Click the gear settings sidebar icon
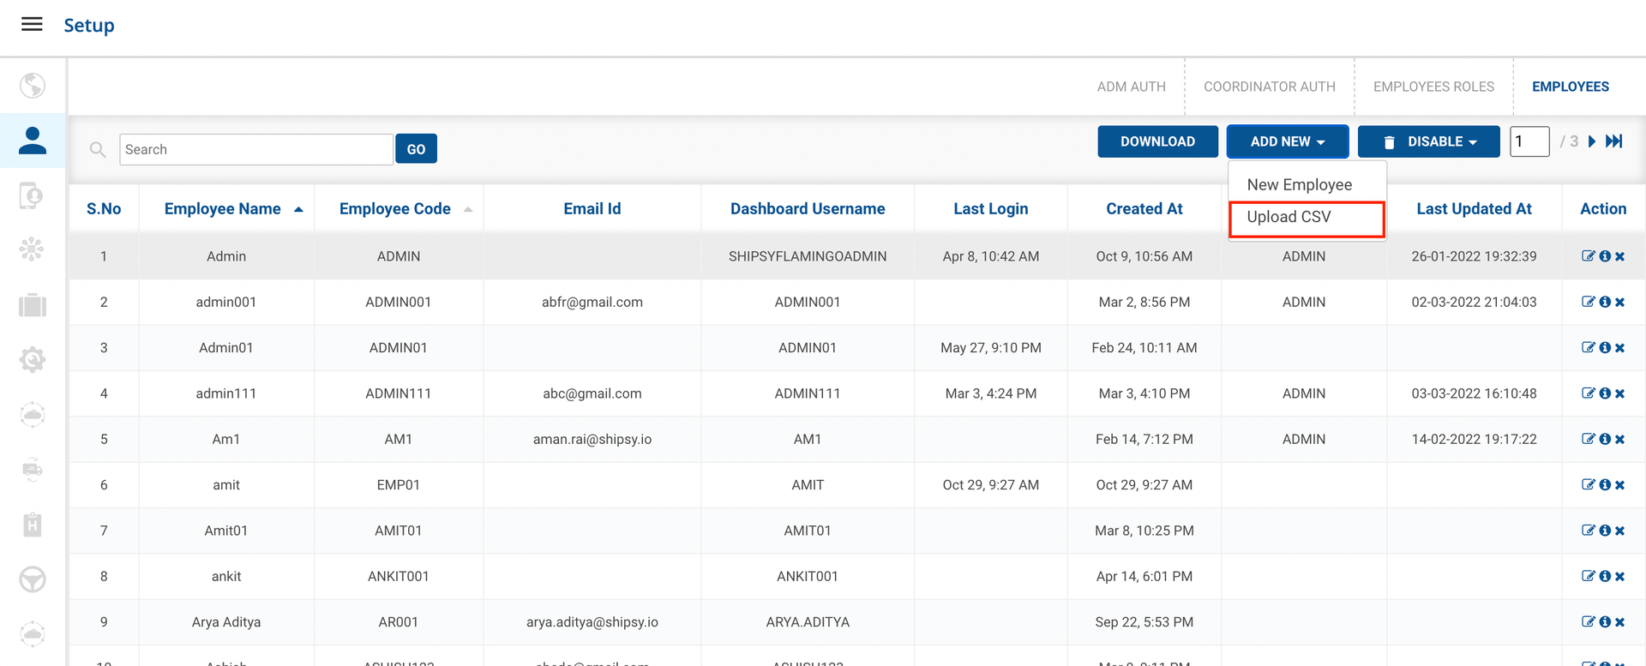This screenshot has height=666, width=1646. [33, 360]
